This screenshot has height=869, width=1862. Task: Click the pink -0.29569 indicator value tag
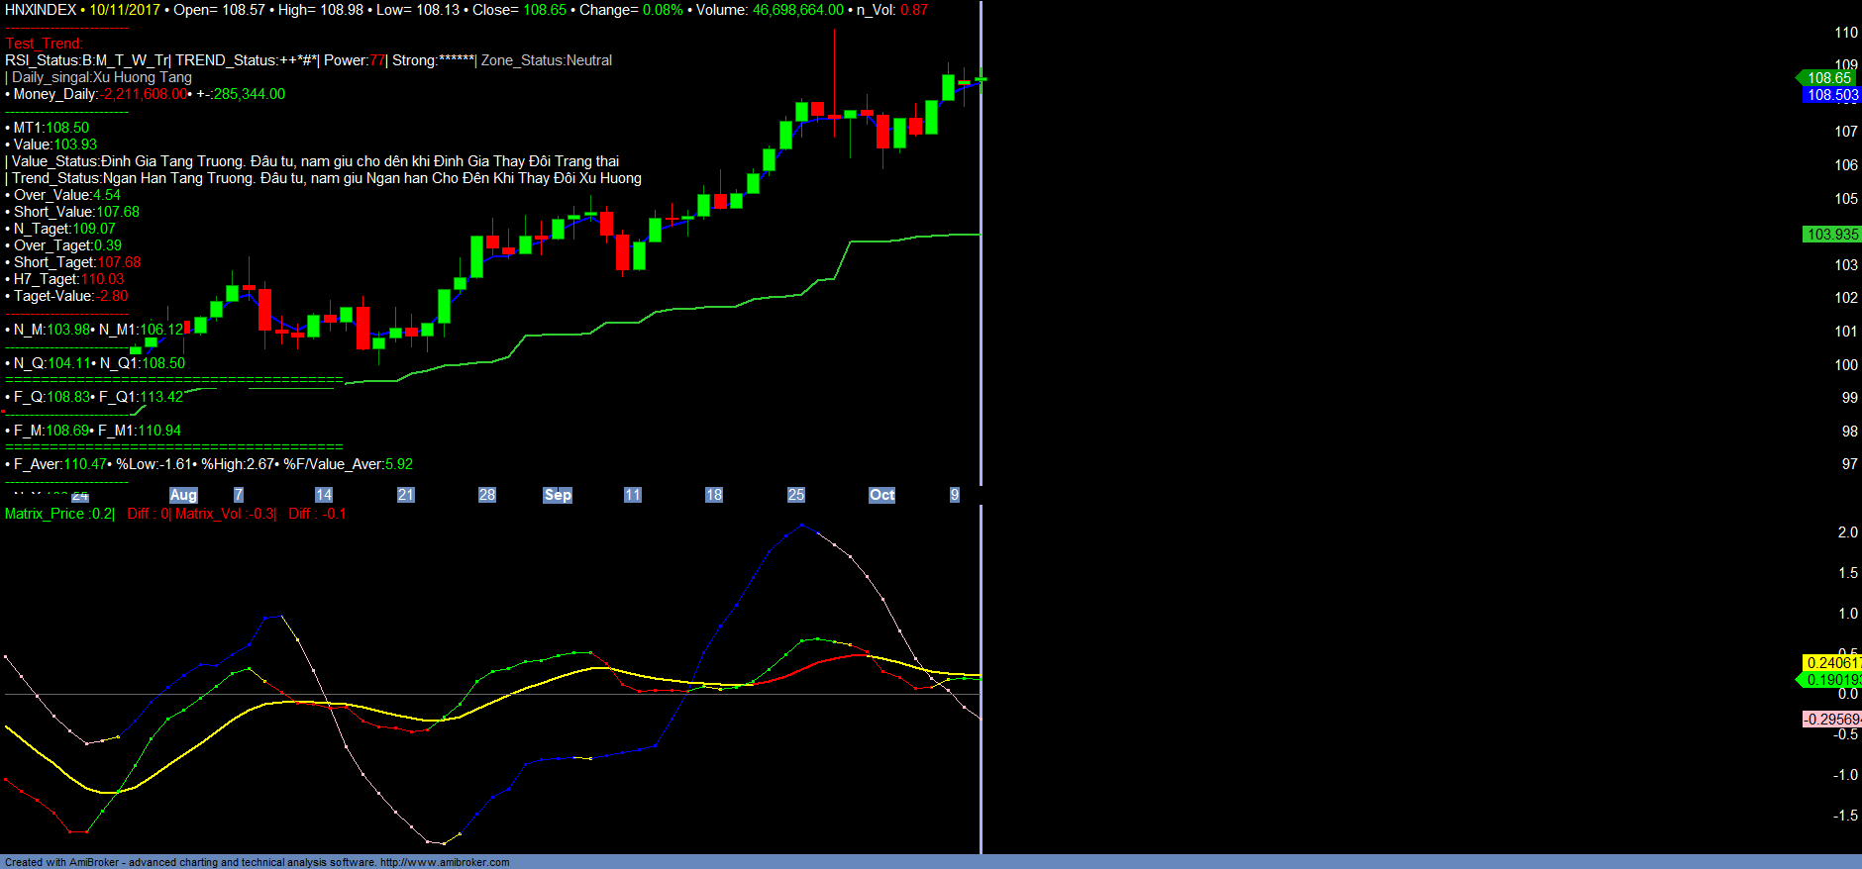point(1832,720)
